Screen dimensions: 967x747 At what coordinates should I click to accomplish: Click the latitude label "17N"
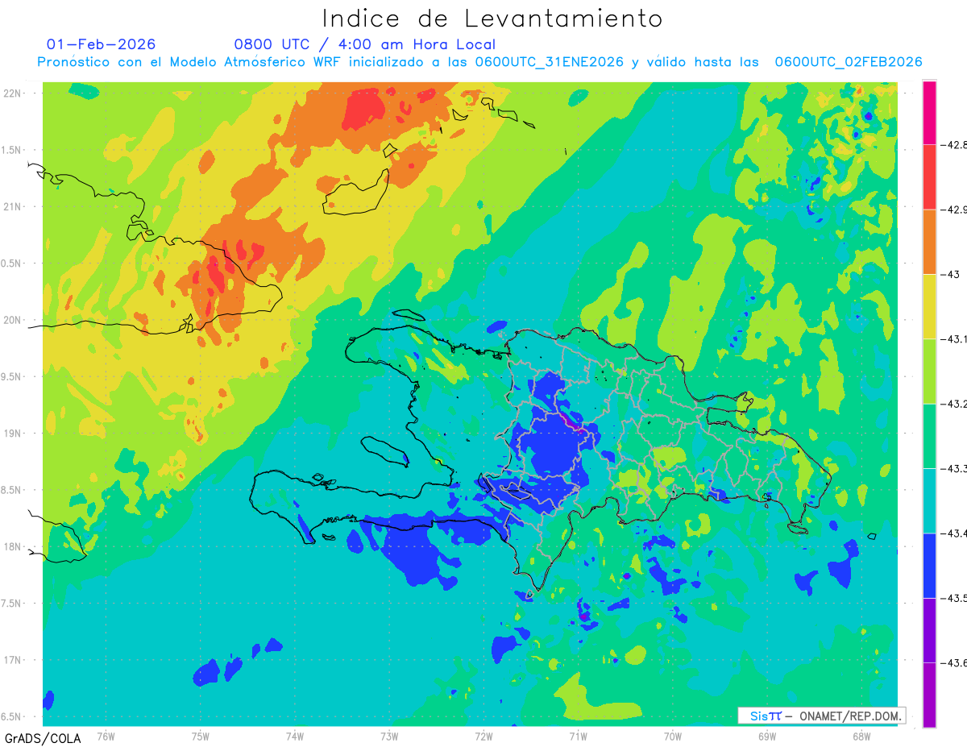click(x=14, y=661)
